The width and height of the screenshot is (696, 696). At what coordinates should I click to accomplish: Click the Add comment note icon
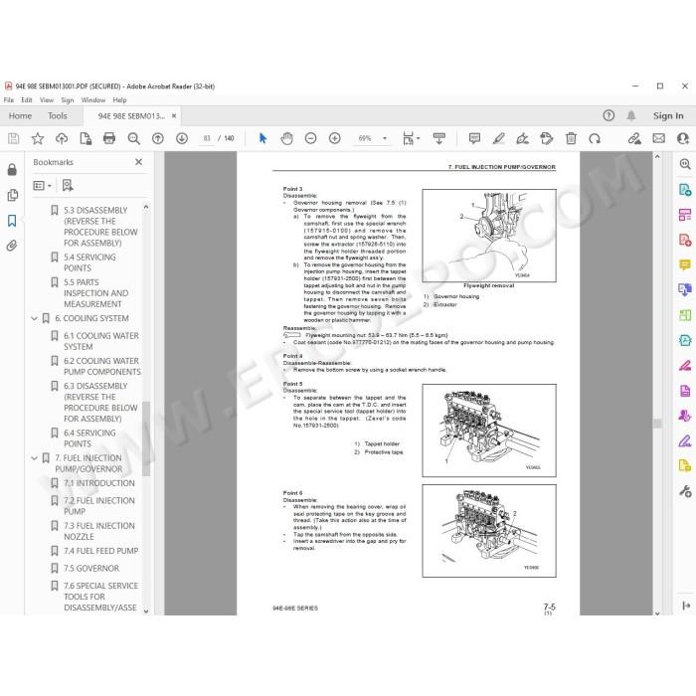click(x=474, y=138)
